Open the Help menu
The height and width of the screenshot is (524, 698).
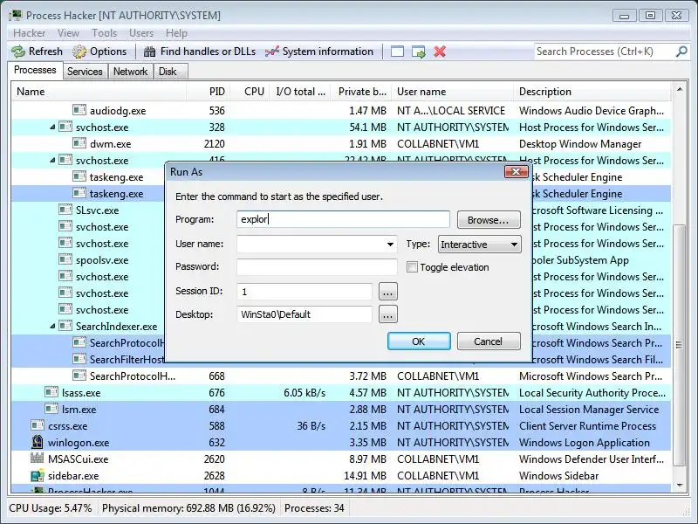[x=176, y=33]
